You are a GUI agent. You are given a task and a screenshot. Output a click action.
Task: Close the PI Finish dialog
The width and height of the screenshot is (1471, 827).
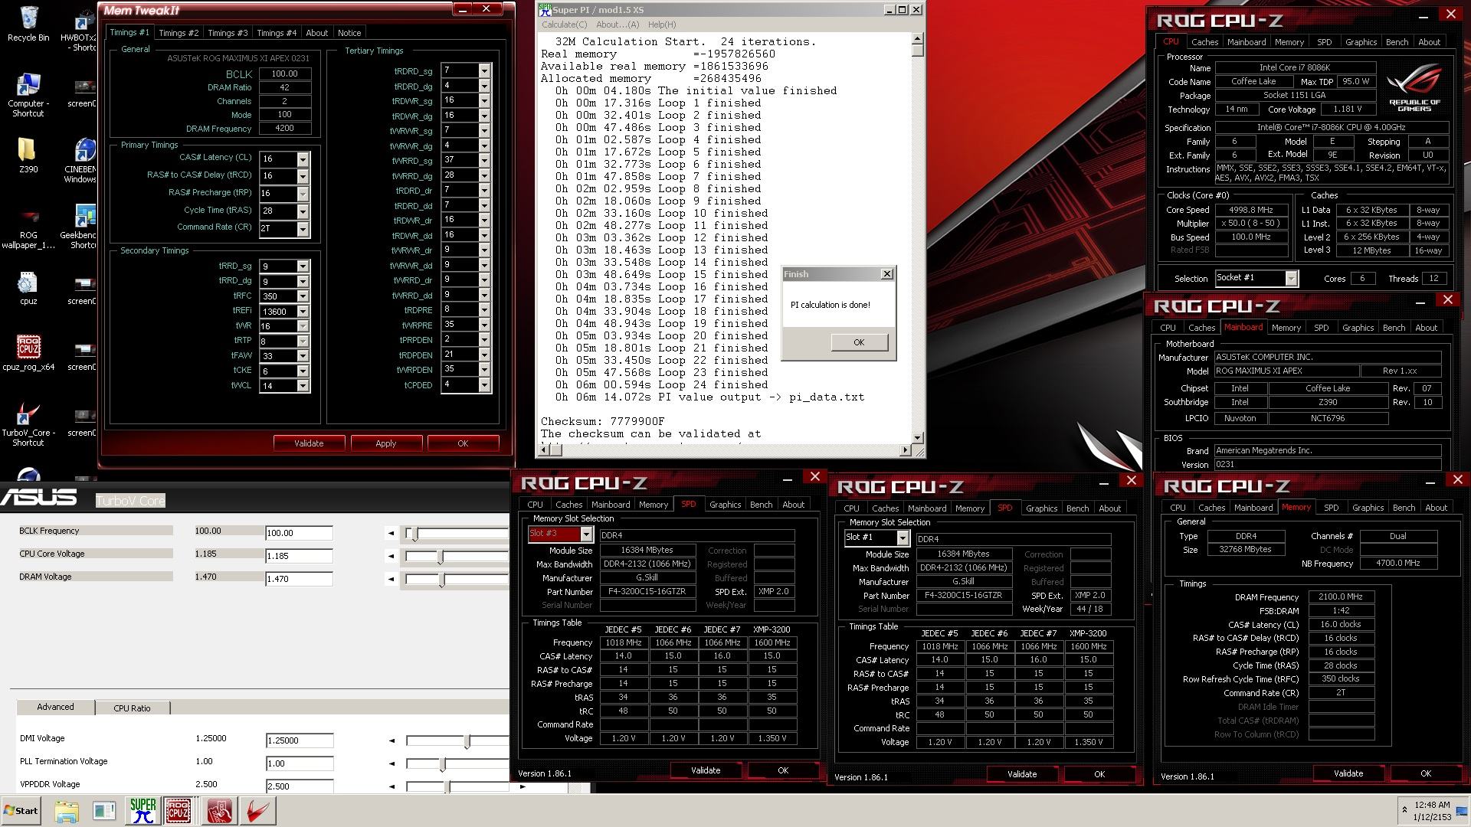(x=886, y=274)
